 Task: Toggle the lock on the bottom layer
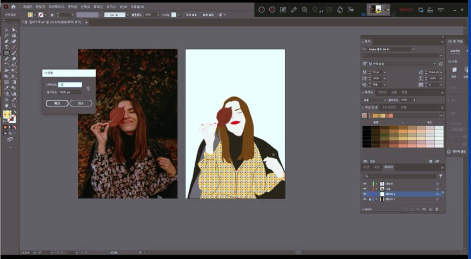pos(370,199)
